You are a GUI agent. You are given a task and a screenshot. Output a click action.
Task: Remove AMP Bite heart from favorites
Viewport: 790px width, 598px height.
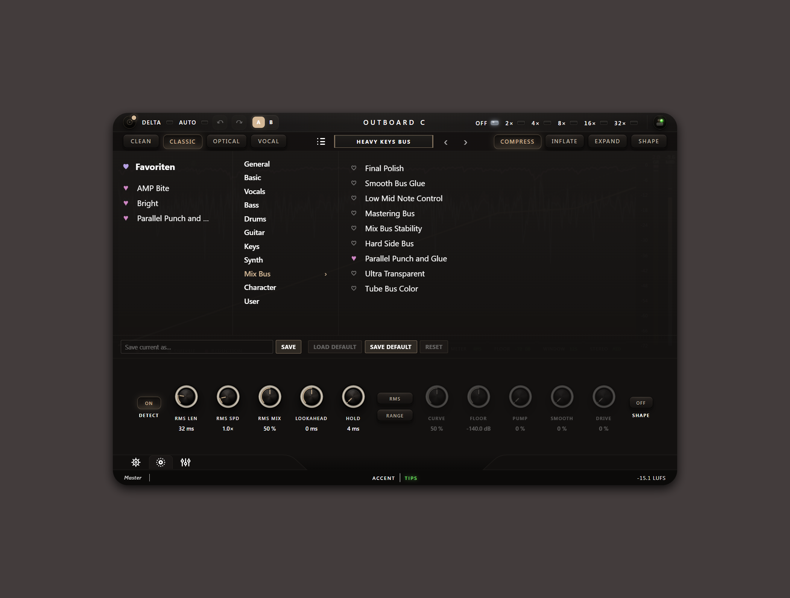tap(126, 188)
